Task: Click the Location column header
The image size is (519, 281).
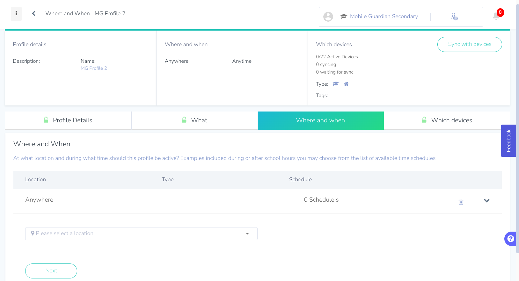Action: click(x=35, y=179)
